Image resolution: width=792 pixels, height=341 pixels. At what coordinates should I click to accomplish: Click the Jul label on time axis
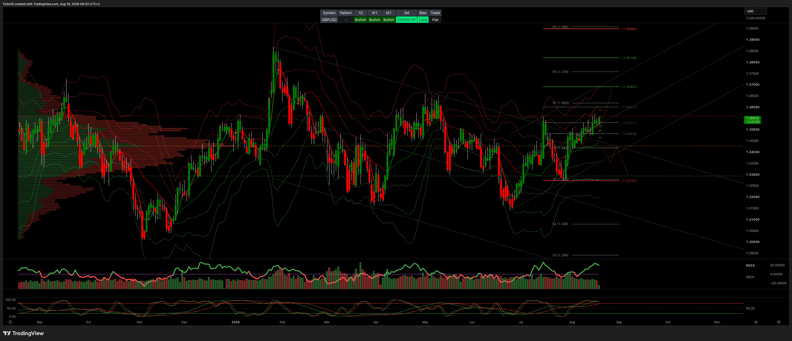tap(521, 322)
